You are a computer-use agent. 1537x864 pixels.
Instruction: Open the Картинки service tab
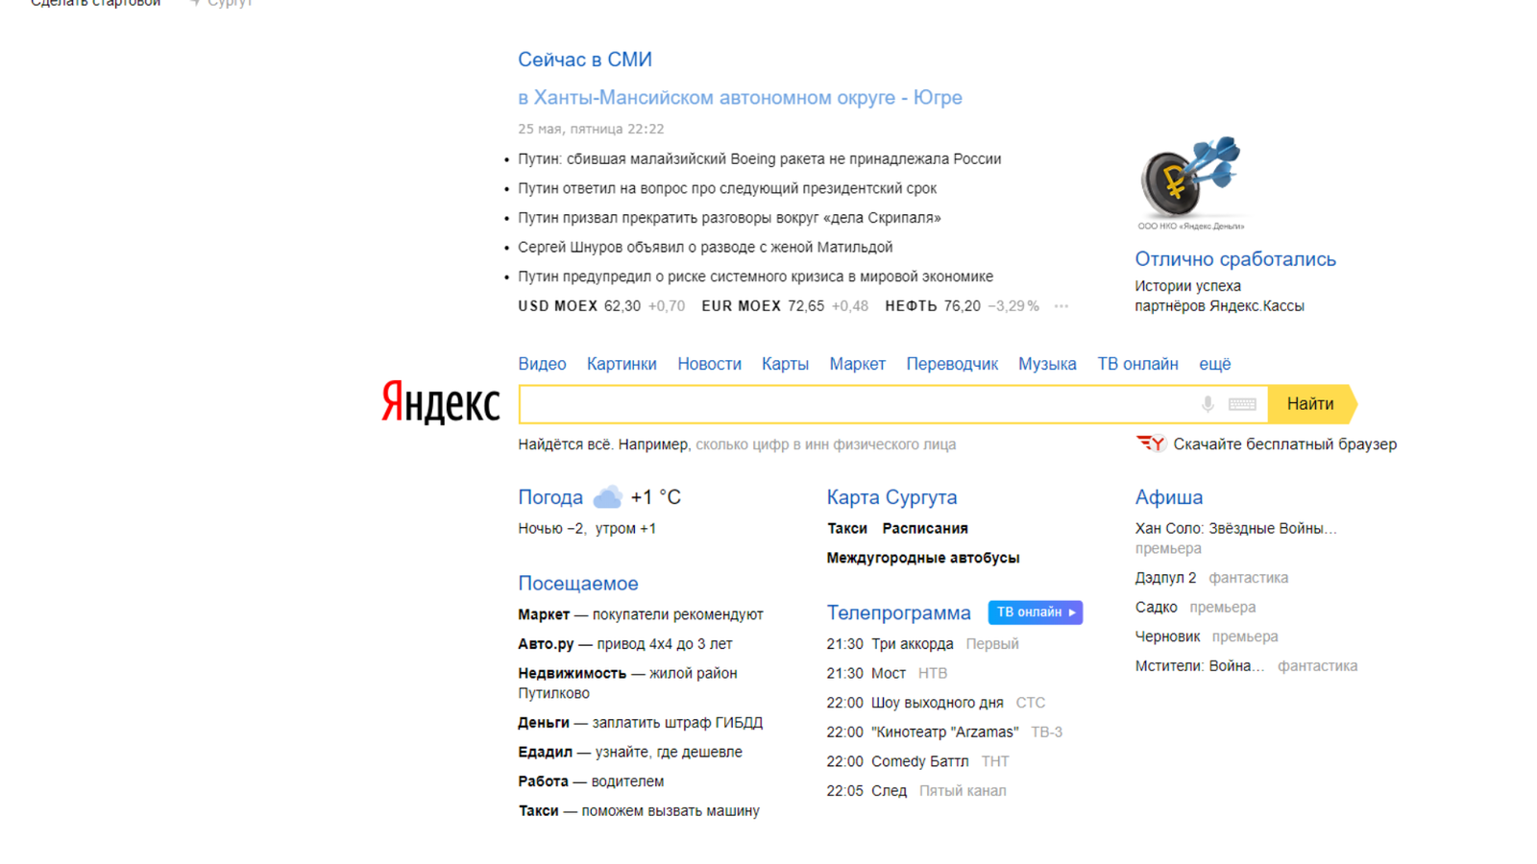[x=622, y=364]
